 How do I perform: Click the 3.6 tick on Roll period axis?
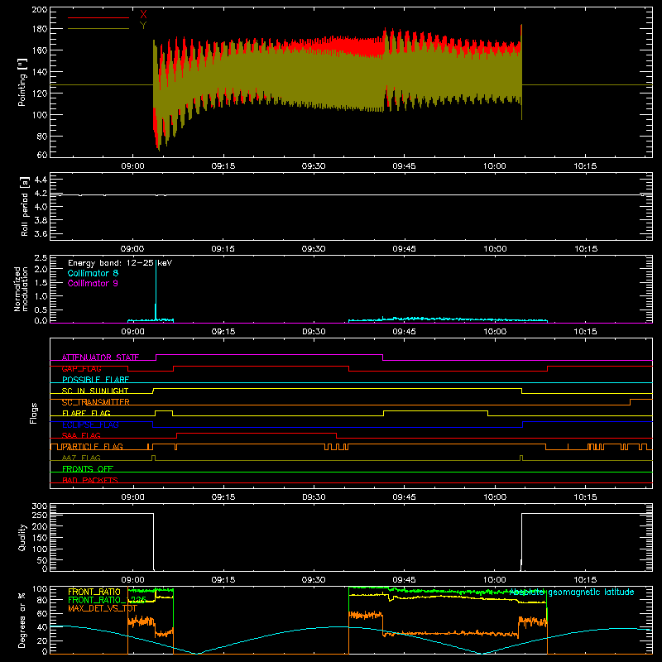pyautogui.click(x=41, y=233)
